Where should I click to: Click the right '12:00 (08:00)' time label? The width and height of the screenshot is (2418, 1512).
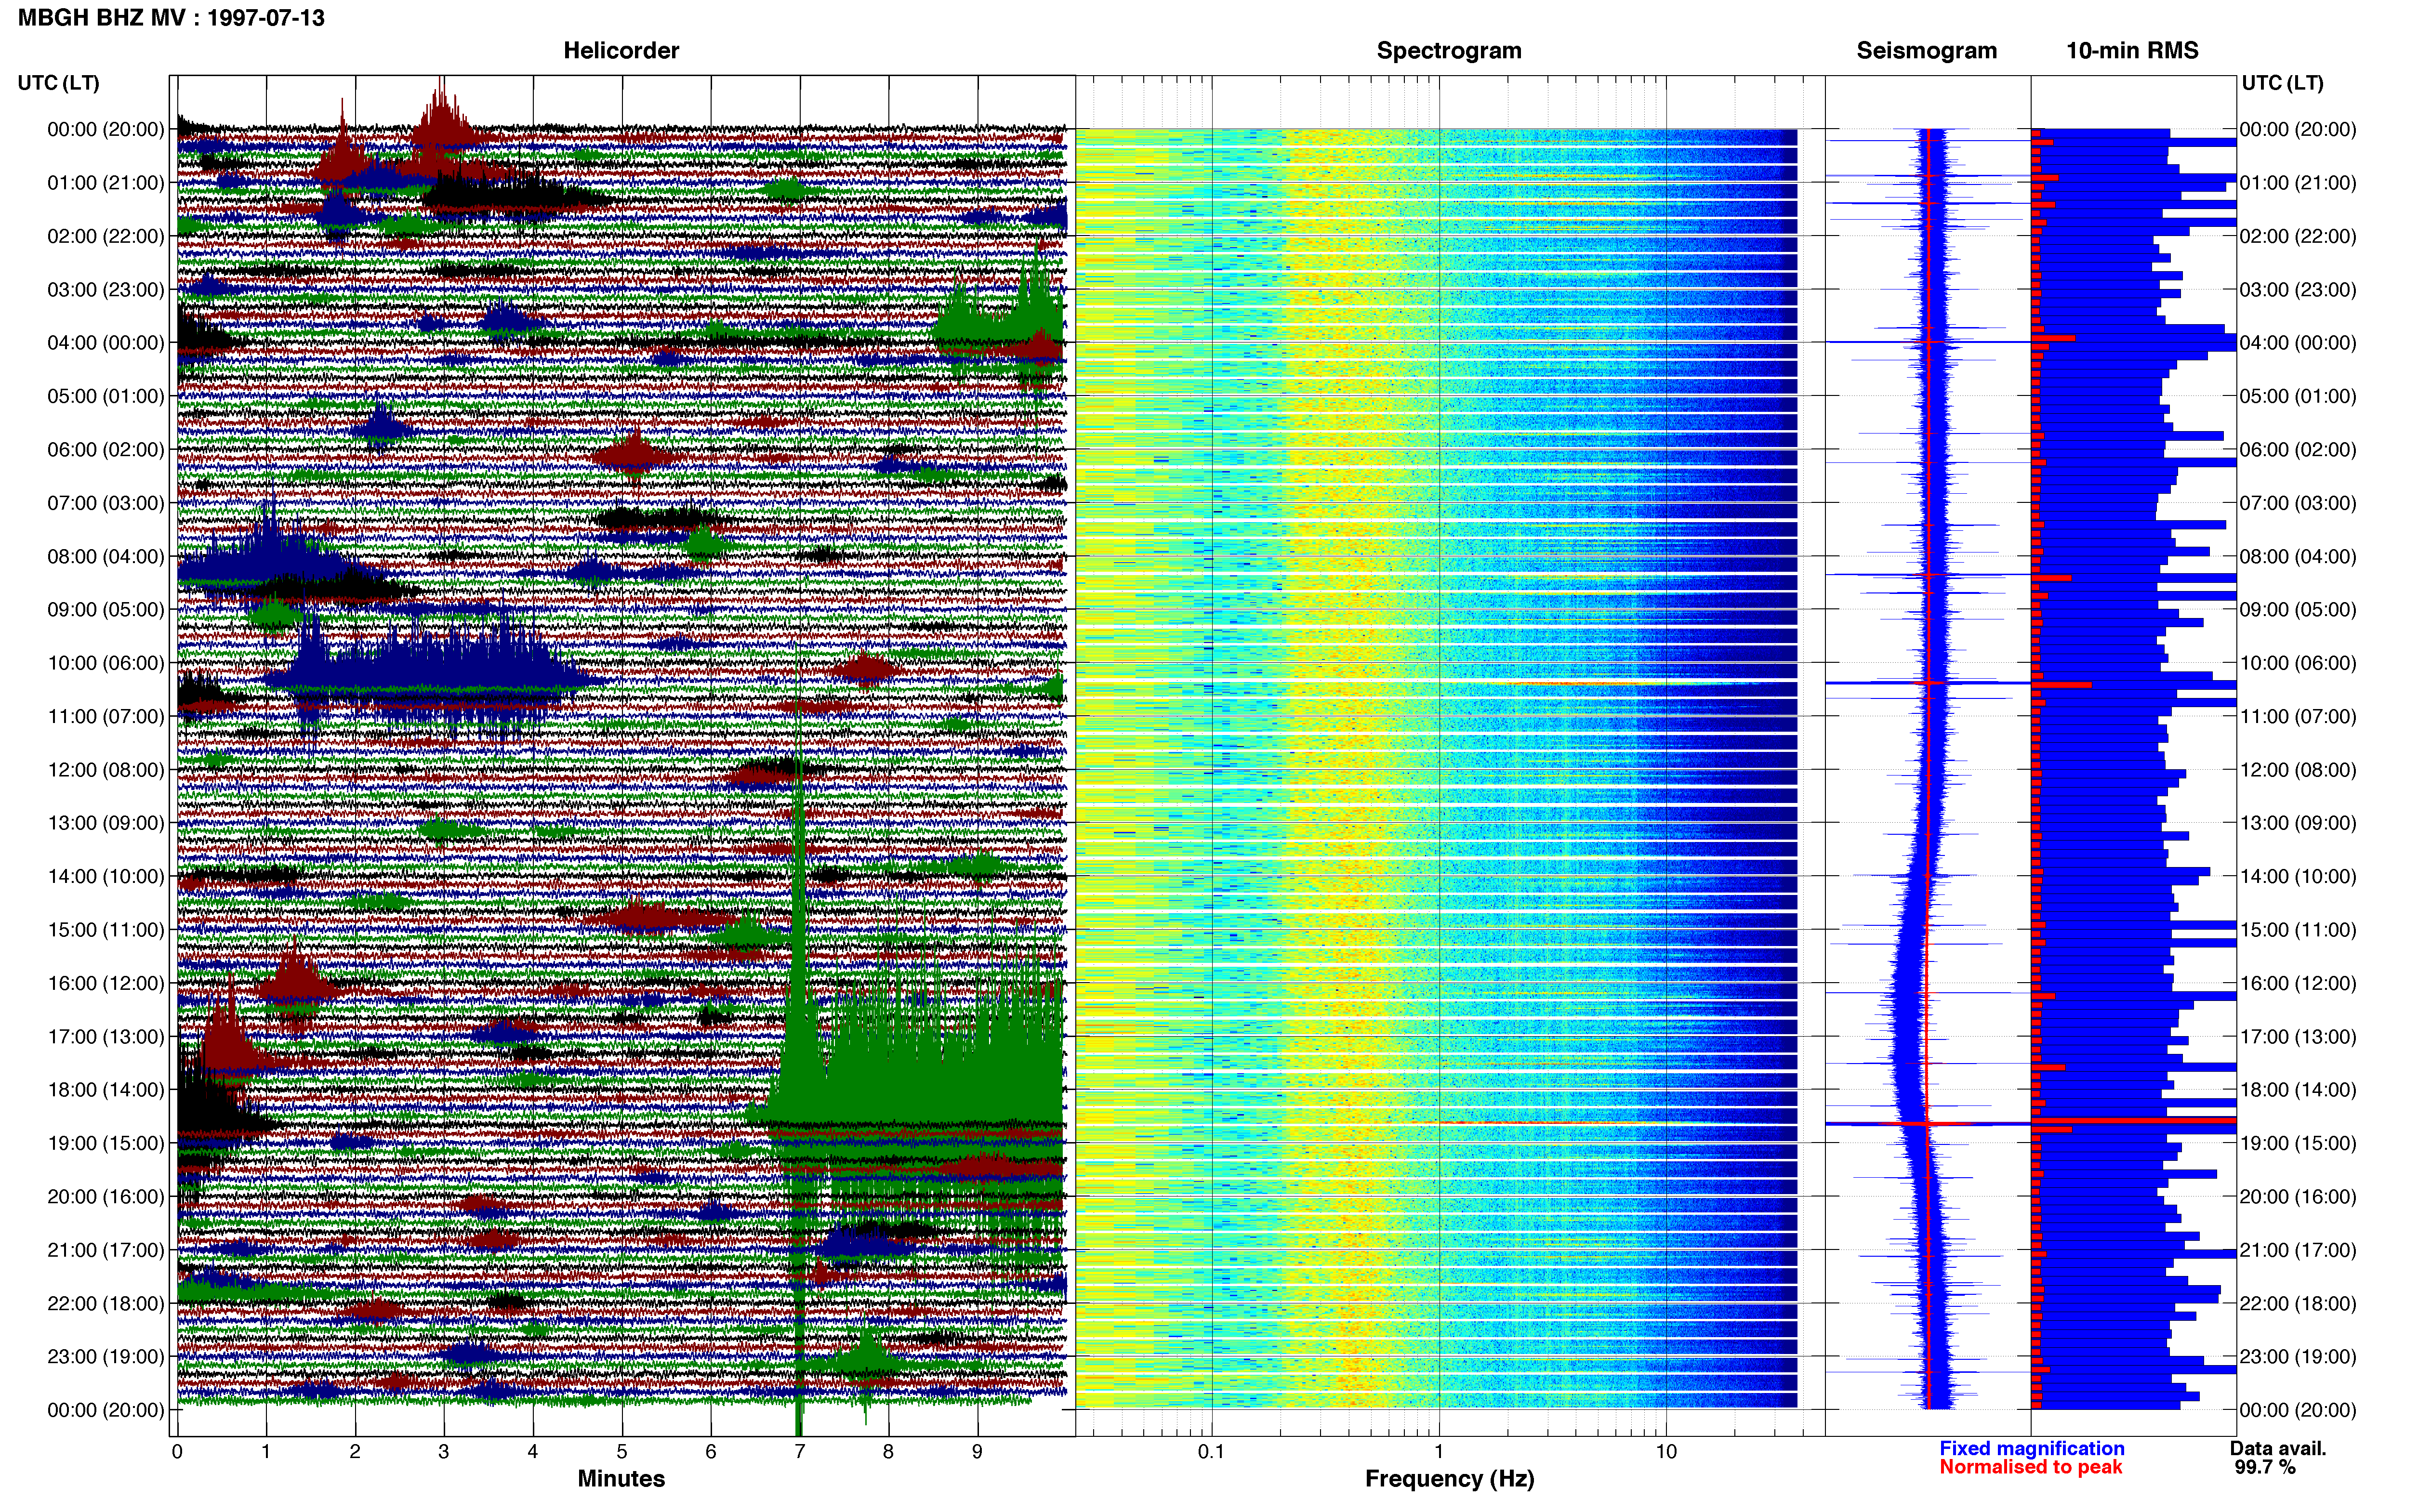[x=2298, y=770]
